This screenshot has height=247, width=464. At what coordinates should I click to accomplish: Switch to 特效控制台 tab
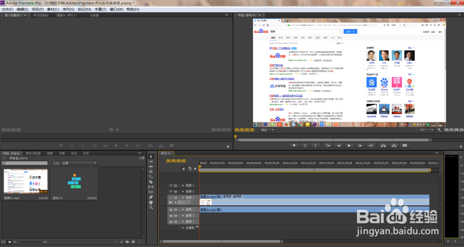point(41,15)
